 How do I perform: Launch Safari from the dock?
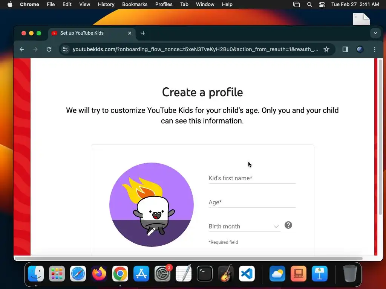tap(78, 274)
